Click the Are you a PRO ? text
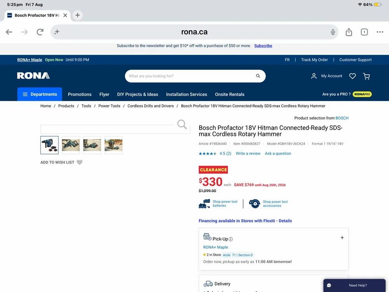The width and height of the screenshot is (389, 292). point(336,94)
